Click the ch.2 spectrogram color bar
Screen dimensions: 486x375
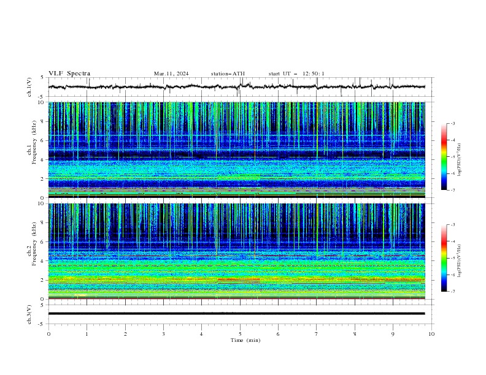pos(444,258)
